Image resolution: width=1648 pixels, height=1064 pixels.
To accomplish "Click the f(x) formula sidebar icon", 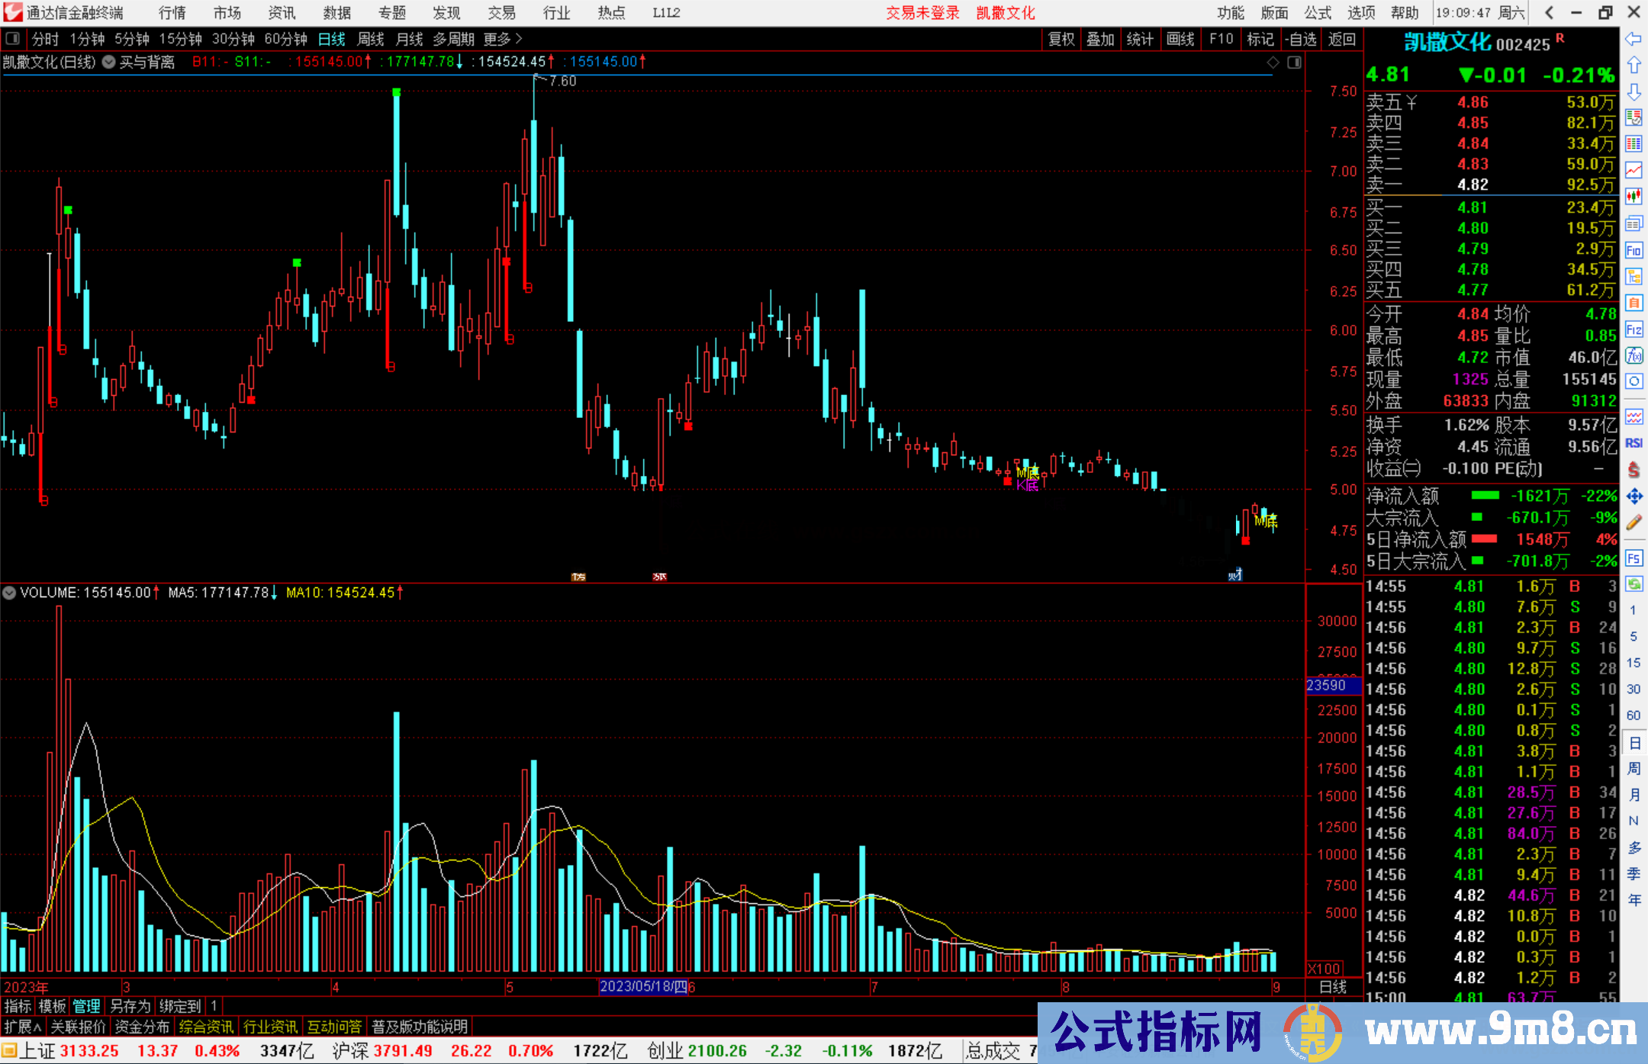I will point(1634,355).
